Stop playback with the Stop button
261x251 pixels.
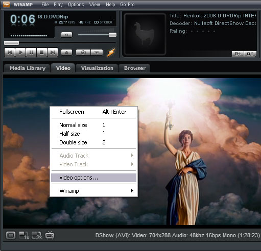(42, 52)
